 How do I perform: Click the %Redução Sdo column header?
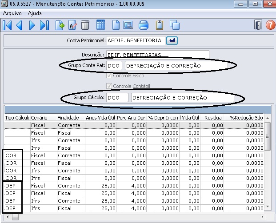point(244,118)
